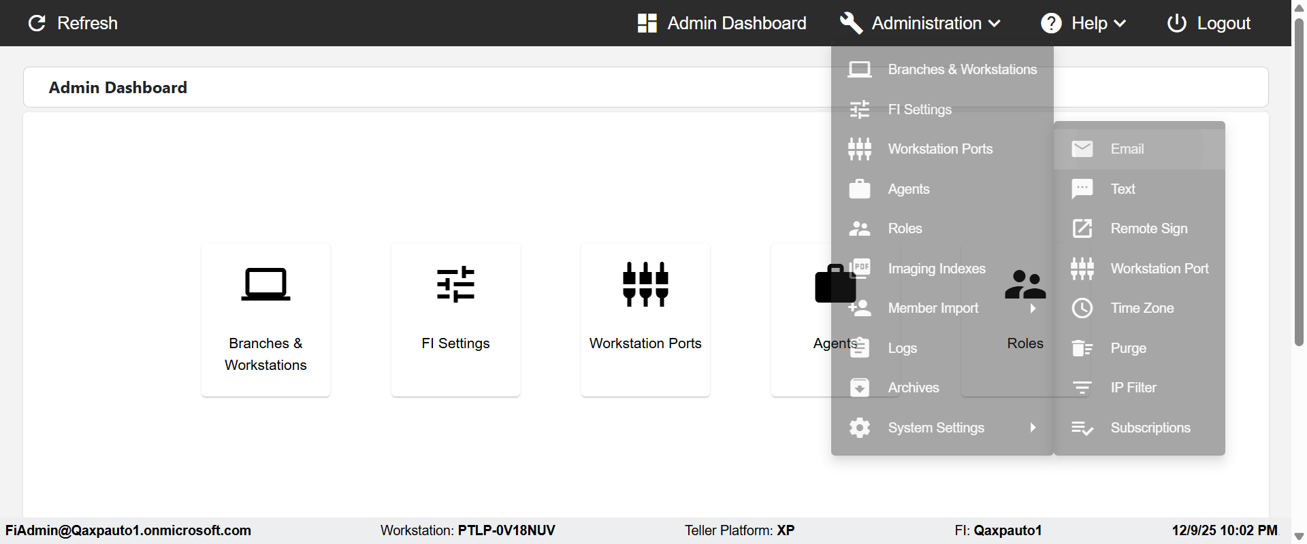The height and width of the screenshot is (544, 1307).
Task: Click the 12/9/25 10:02 PM timestamp
Action: click(x=1225, y=530)
